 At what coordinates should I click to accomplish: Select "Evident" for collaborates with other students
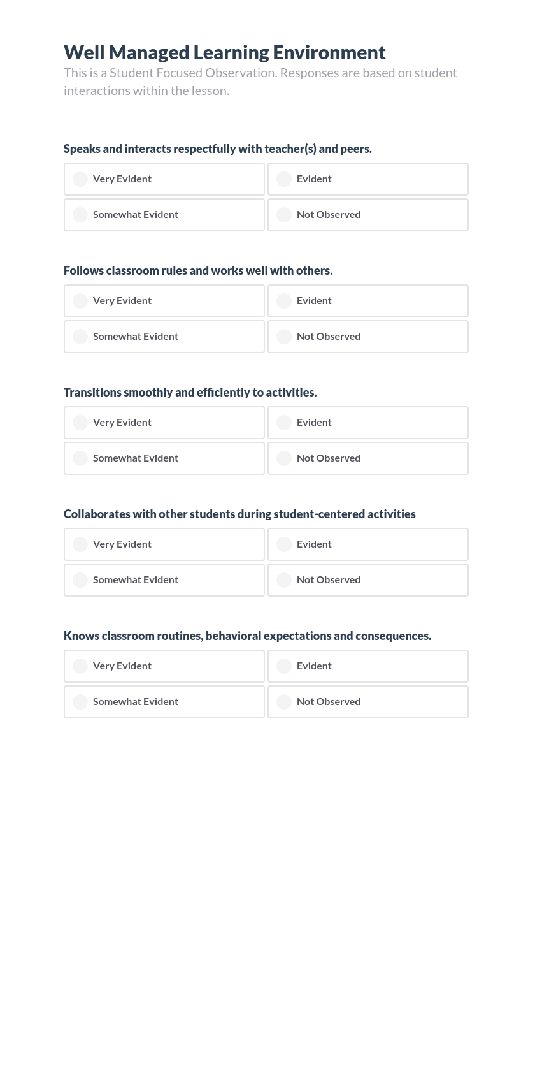(x=367, y=544)
